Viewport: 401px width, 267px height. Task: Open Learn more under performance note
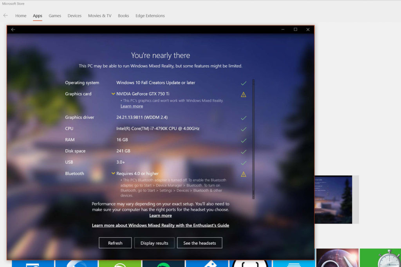[x=160, y=215]
